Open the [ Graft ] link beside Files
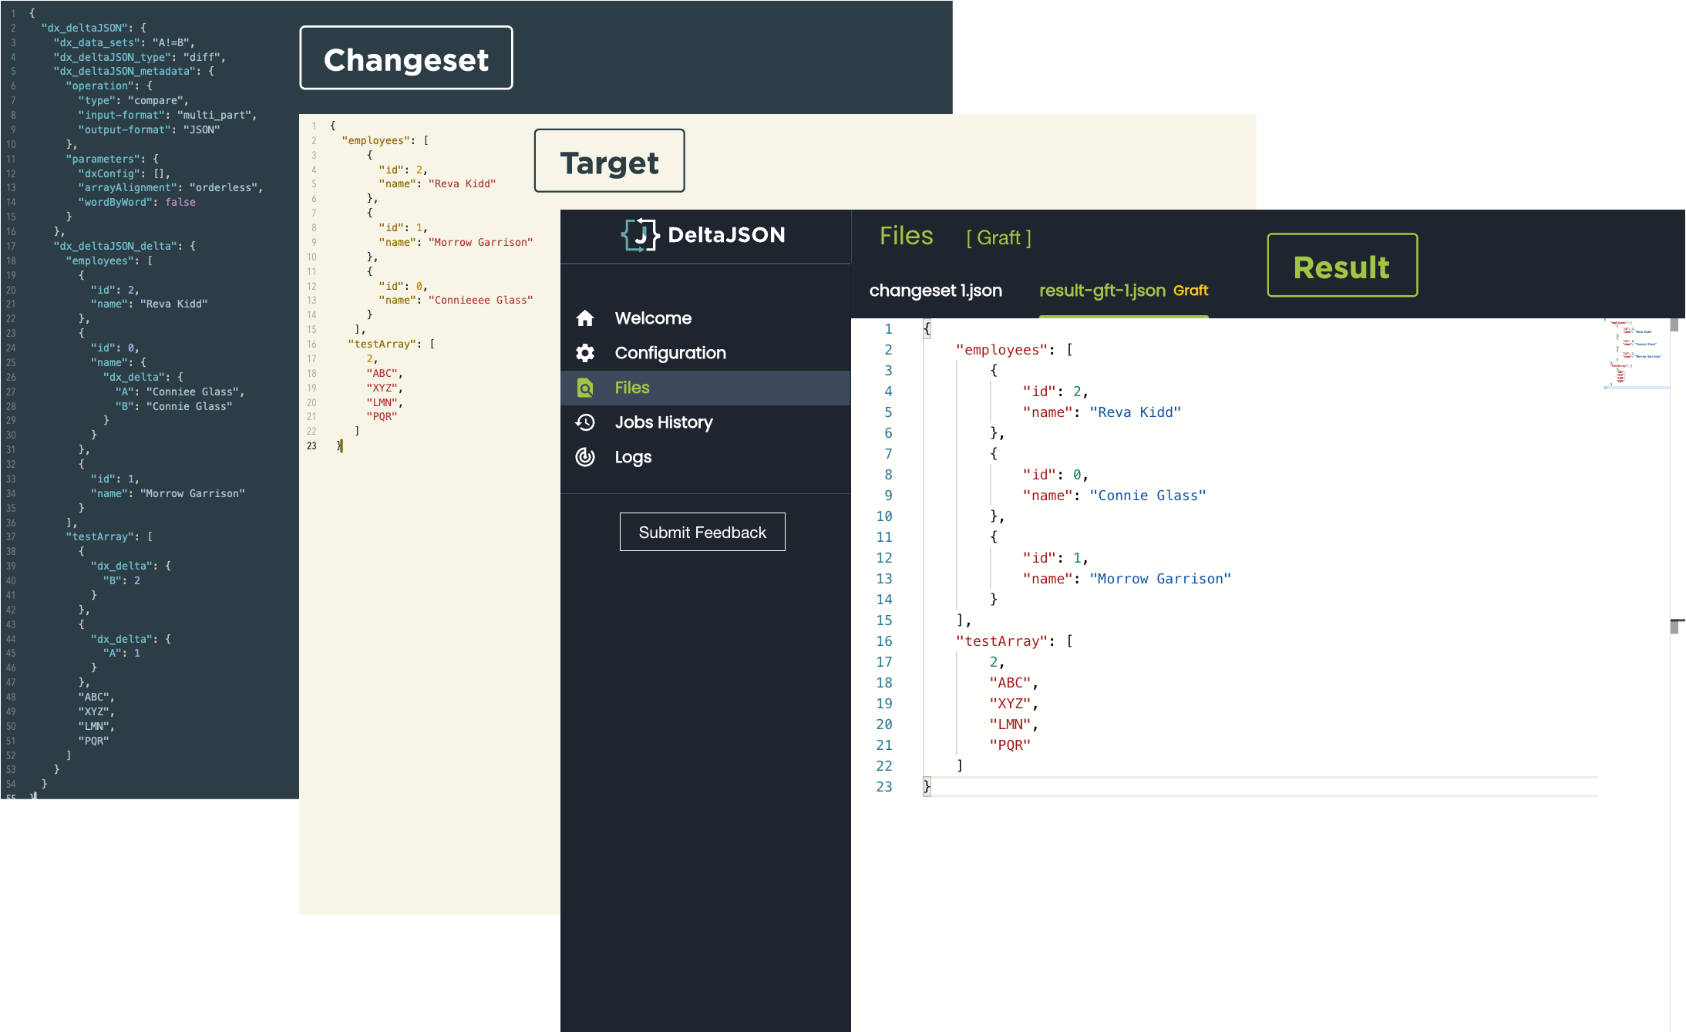Screen dimensions: 1686x1032 tap(999, 237)
